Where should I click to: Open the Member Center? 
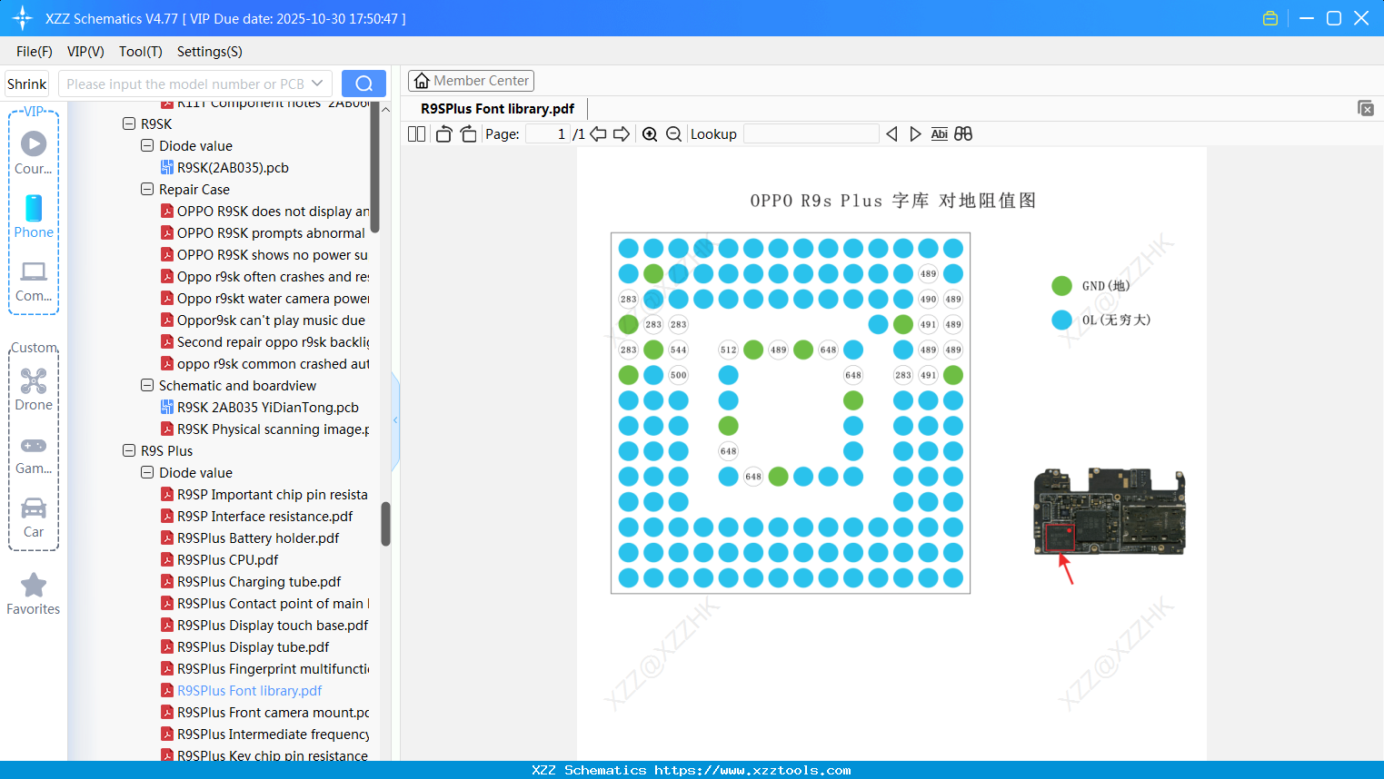click(x=471, y=81)
